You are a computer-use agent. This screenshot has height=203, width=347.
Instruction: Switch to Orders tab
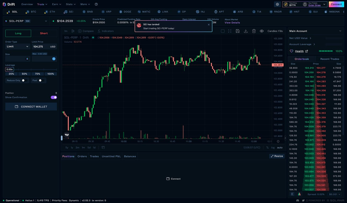click(x=82, y=156)
